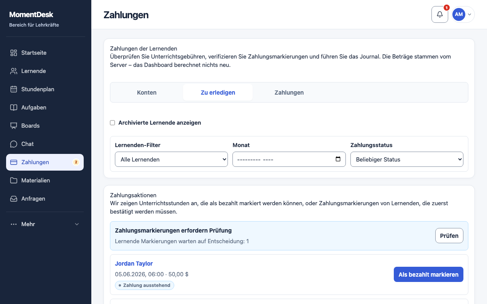Viewport: 487px width, 304px height.
Task: Switch to the Zahlungen tab
Action: click(x=289, y=92)
